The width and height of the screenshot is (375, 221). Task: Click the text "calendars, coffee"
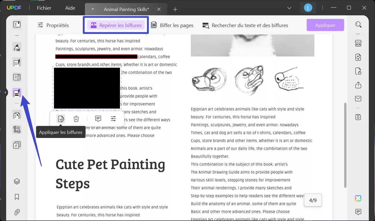tap(154, 57)
